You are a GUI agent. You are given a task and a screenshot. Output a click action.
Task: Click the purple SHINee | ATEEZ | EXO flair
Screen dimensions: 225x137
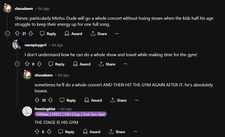70,114
